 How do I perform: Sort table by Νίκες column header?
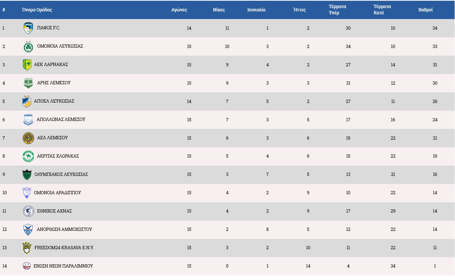(219, 10)
